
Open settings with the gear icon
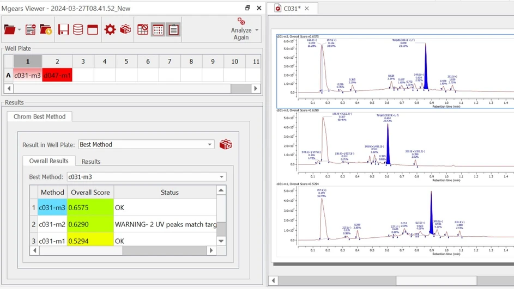click(110, 29)
